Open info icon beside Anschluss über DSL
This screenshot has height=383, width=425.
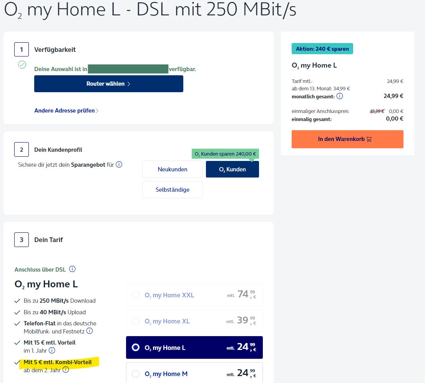[x=72, y=269]
